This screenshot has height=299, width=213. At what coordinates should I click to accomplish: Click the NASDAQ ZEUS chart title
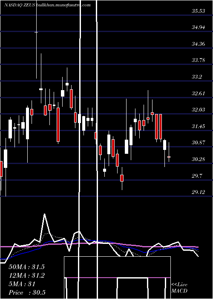(x=20, y=5)
